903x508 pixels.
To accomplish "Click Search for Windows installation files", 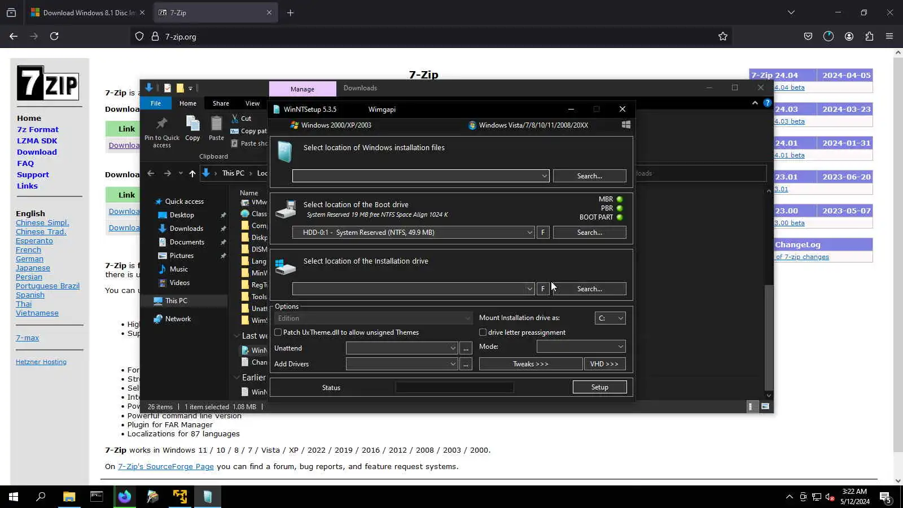I will 589,176.
